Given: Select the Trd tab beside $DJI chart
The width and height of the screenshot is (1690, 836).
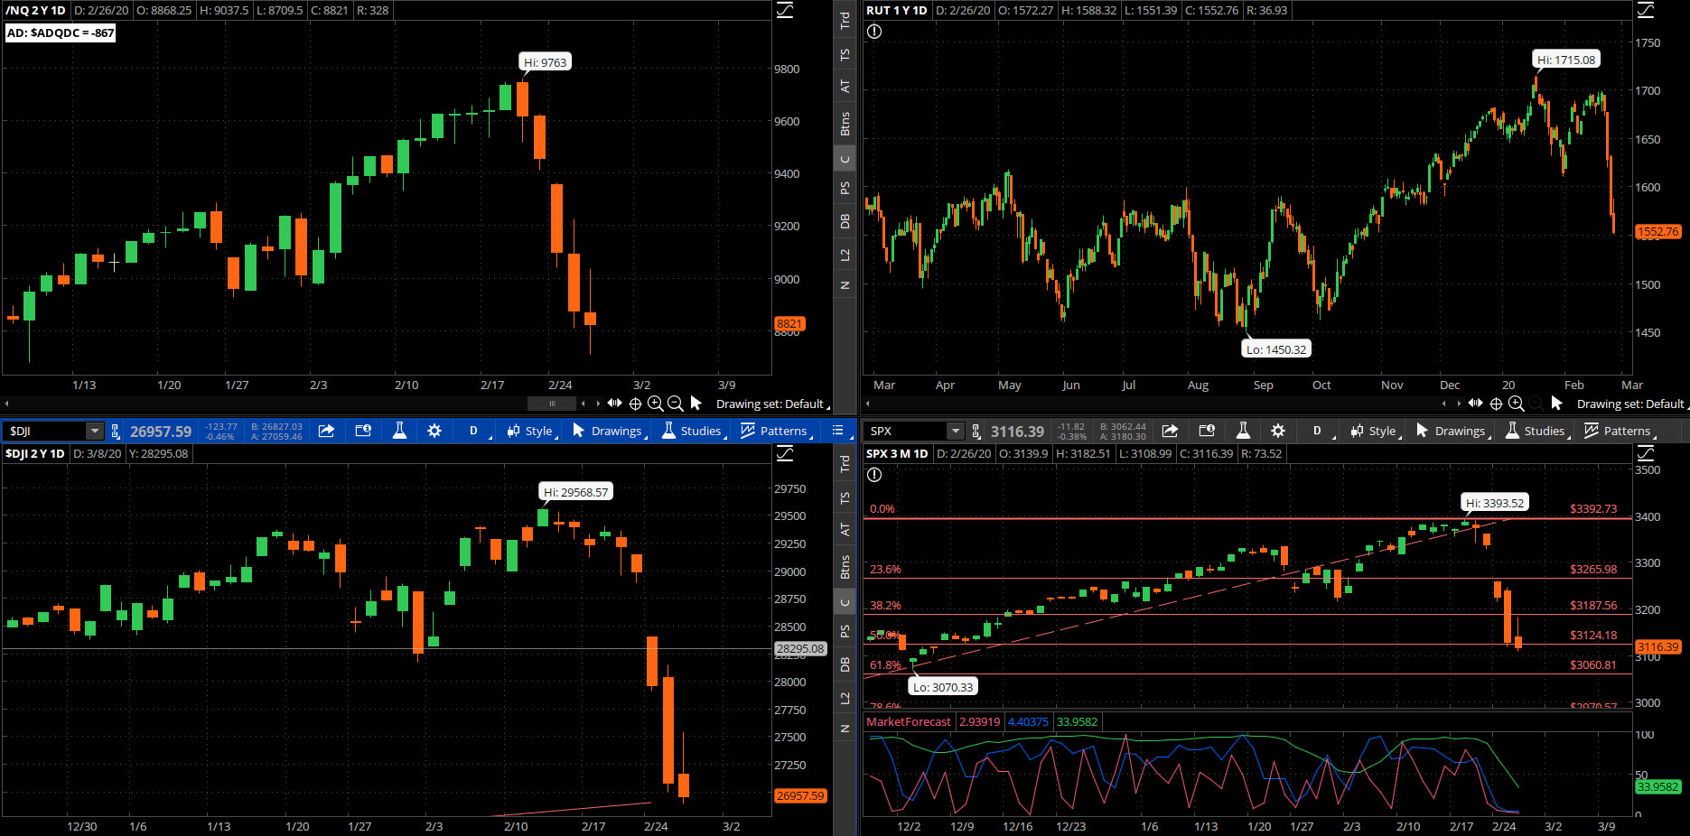Looking at the screenshot, I should click(845, 464).
